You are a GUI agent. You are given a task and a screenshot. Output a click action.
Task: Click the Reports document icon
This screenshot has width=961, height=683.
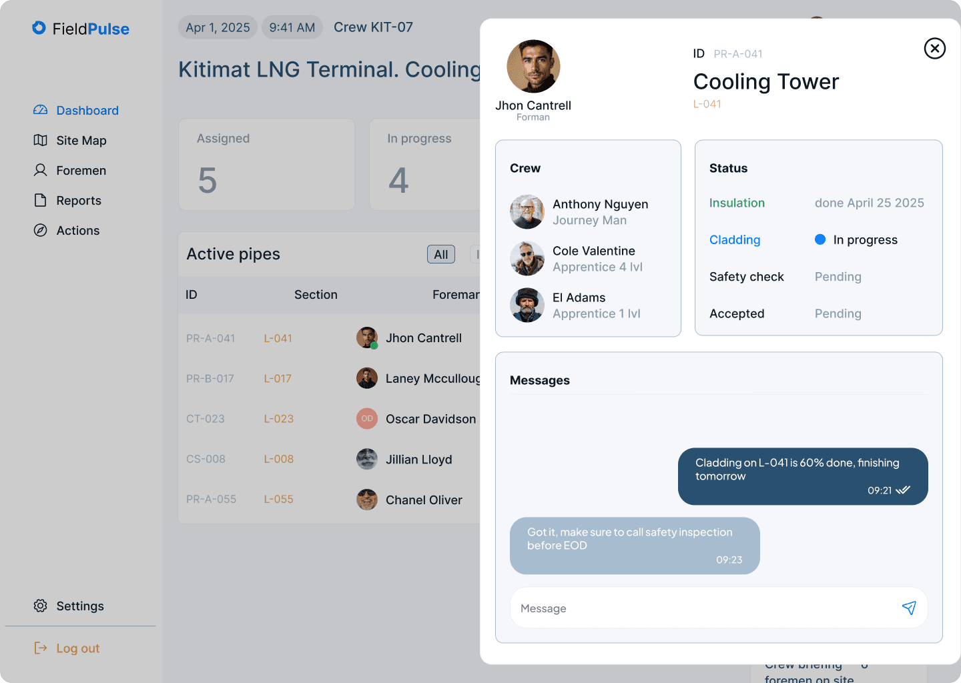click(x=40, y=200)
